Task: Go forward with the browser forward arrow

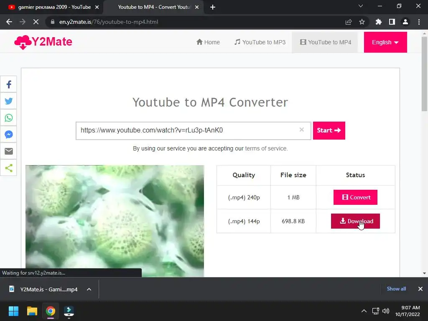Action: (x=23, y=22)
